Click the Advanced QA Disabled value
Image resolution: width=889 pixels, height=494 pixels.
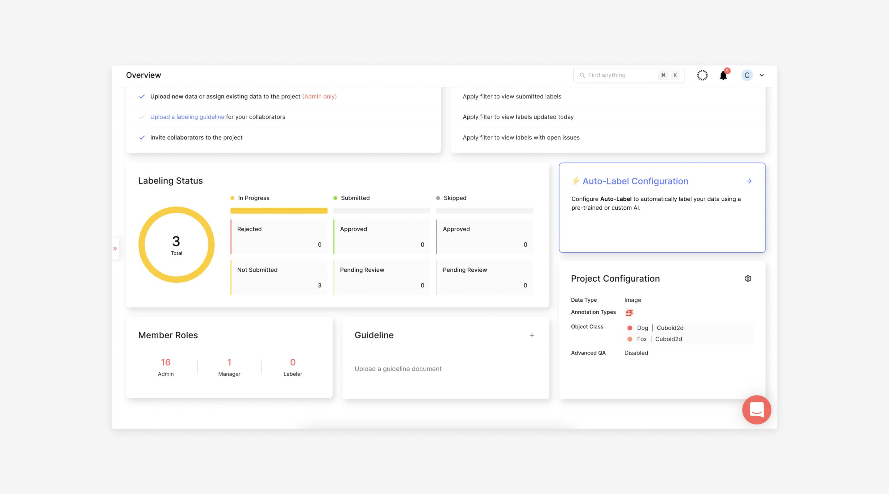point(636,353)
